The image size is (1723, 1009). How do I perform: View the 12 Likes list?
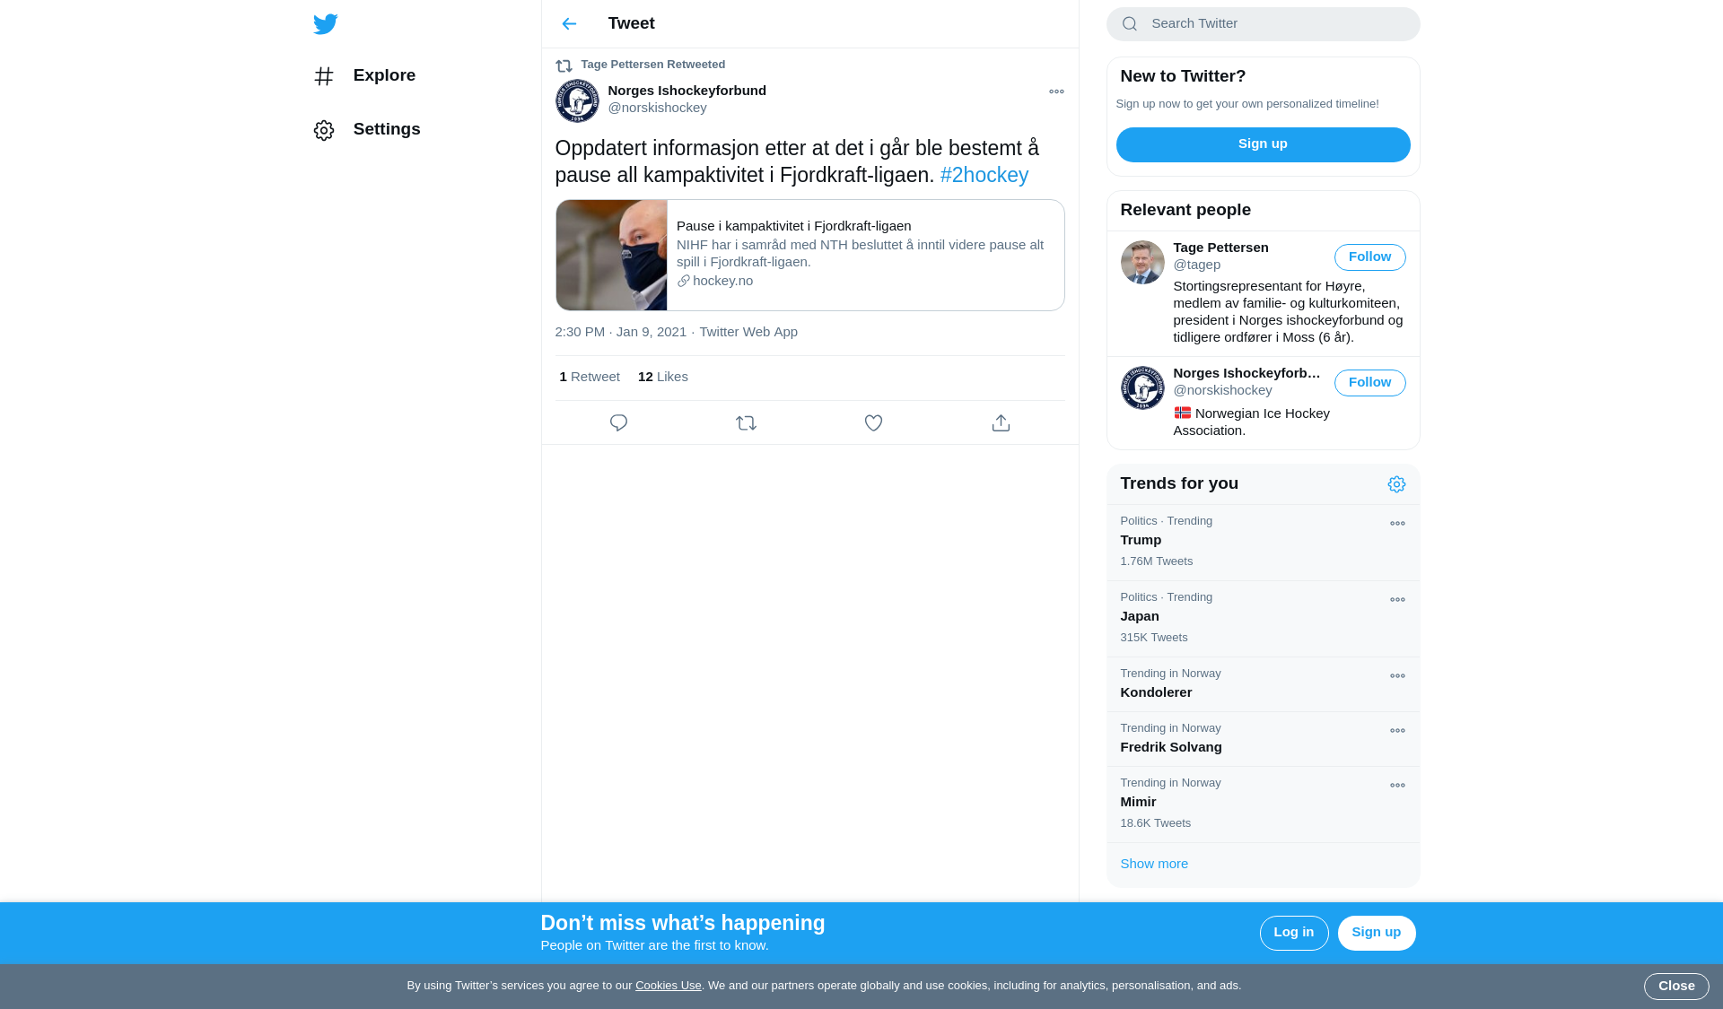click(x=663, y=377)
